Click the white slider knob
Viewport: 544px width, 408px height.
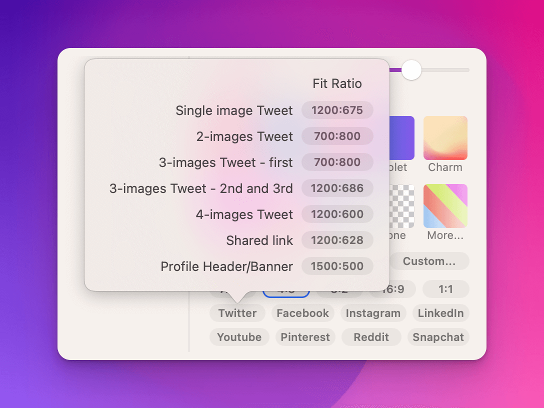pos(411,70)
